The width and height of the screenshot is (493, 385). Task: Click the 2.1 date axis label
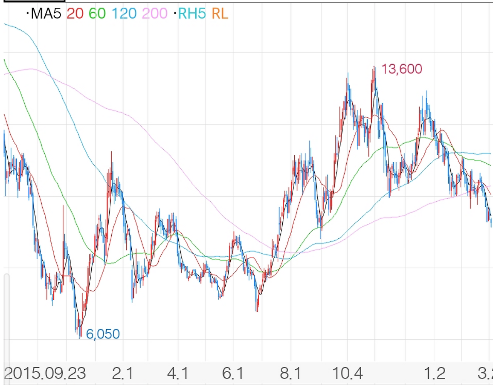[122, 373]
